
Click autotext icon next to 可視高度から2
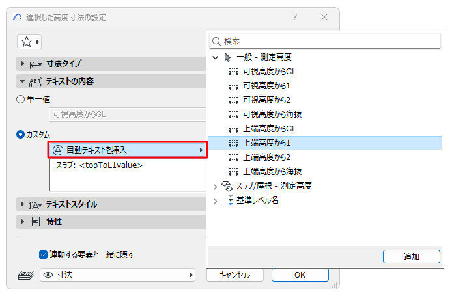pos(233,100)
